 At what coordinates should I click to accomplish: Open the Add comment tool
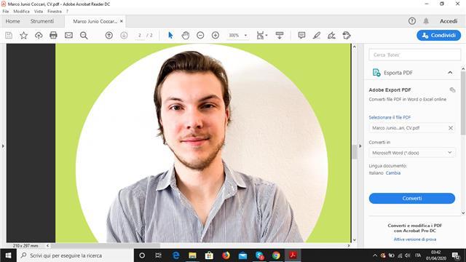[x=301, y=36]
